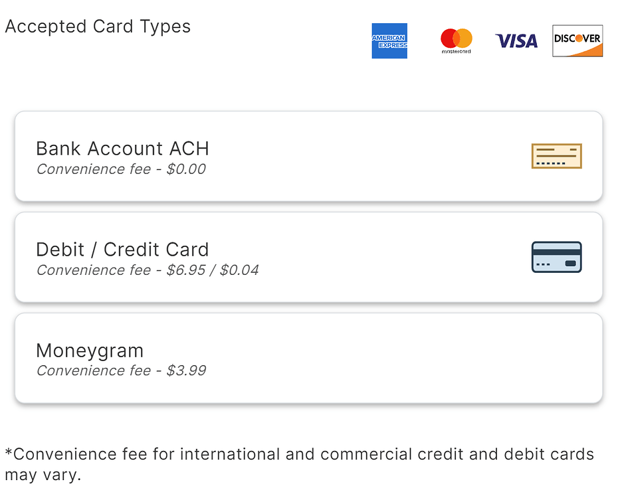Viewport: 626px width, 498px height.
Task: Click the magnetic stripe on the card icon
Action: pyautogui.click(x=556, y=251)
